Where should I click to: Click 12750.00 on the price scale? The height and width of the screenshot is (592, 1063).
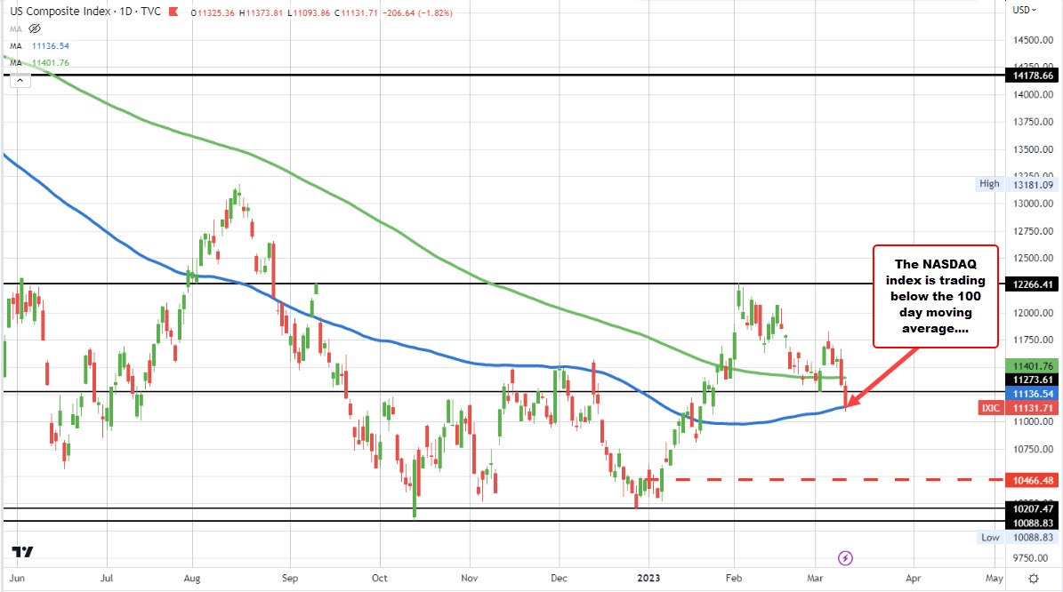[x=1033, y=231]
